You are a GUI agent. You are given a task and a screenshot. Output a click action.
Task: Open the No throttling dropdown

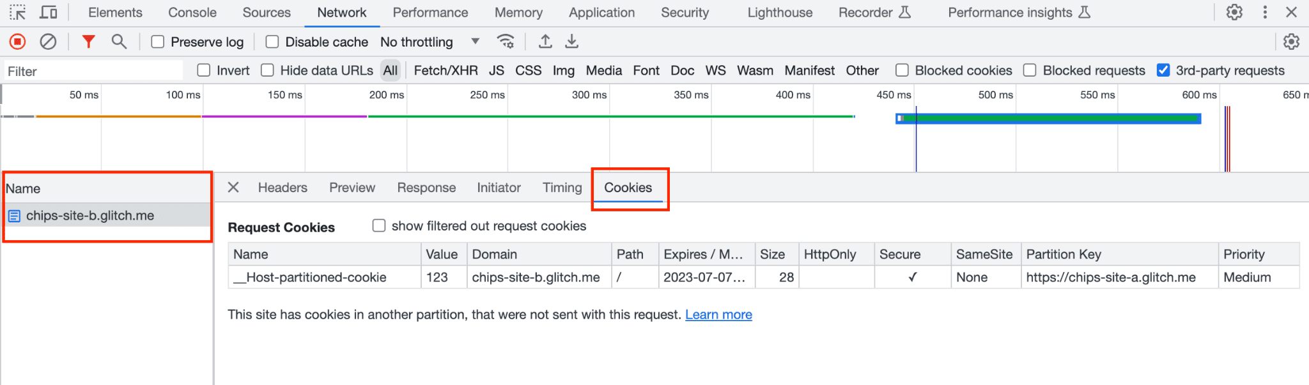430,42
